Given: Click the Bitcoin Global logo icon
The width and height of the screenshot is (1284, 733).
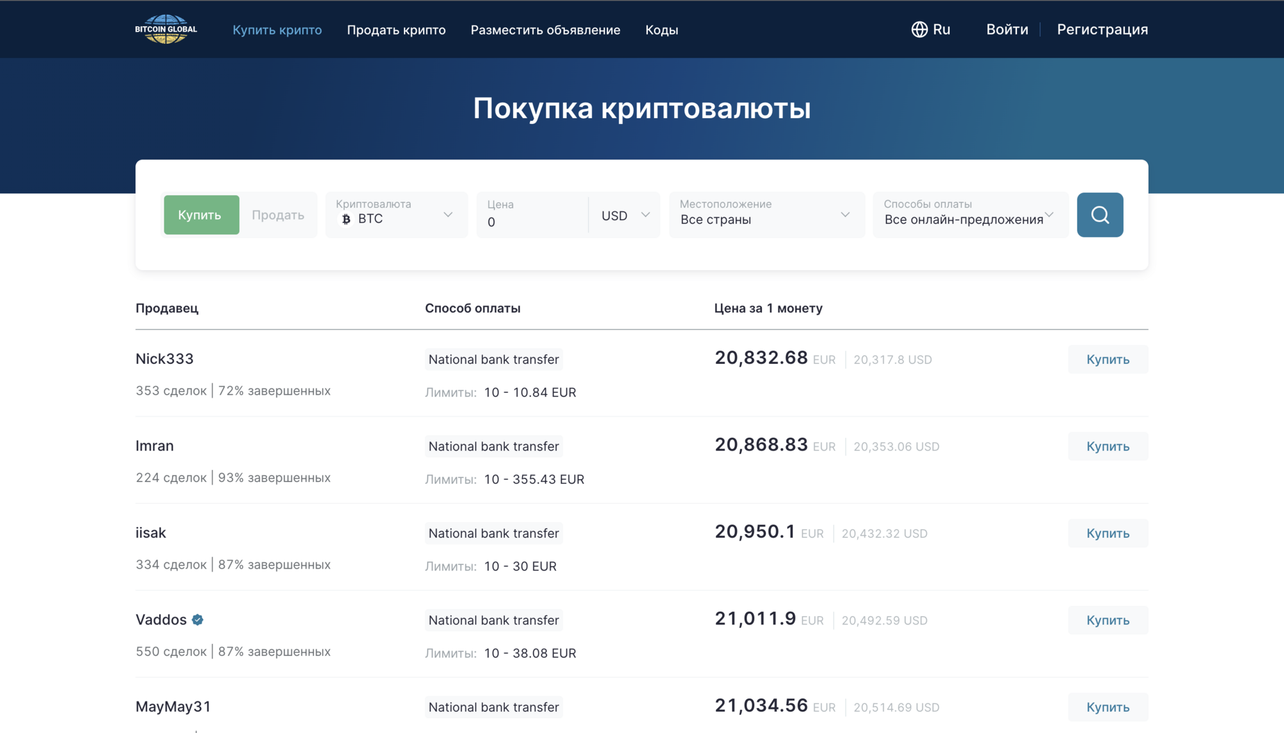Looking at the screenshot, I should click(167, 28).
